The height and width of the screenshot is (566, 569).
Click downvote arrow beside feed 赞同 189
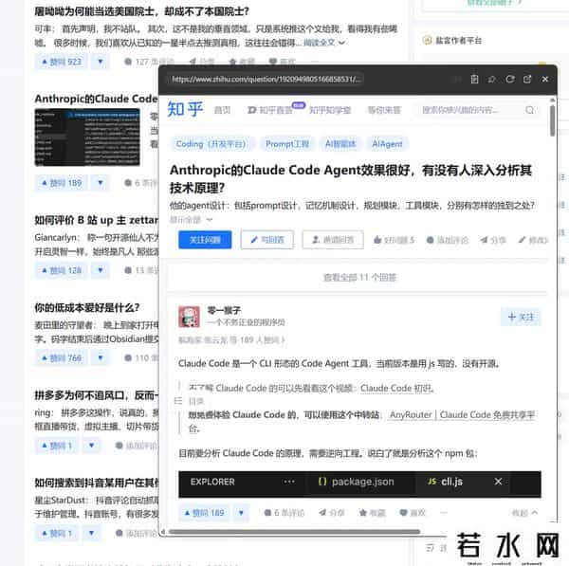[x=101, y=183]
